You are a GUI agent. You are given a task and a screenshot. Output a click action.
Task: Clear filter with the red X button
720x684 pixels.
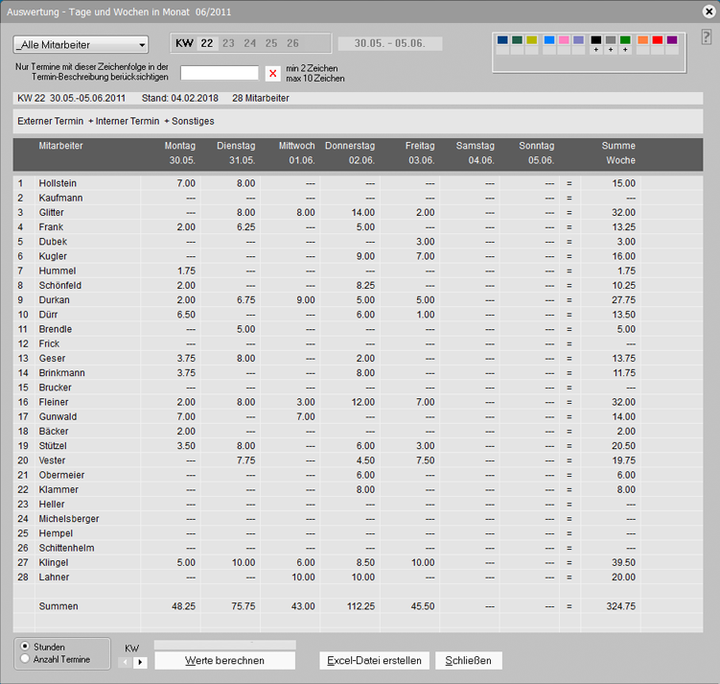click(272, 73)
